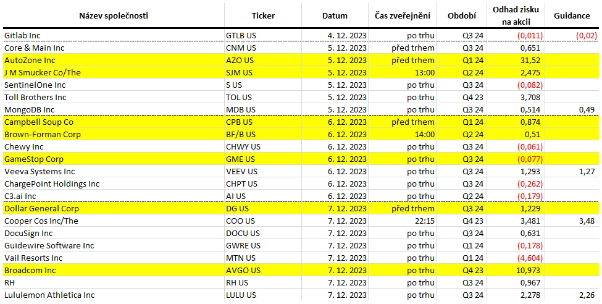The height and width of the screenshot is (304, 602).
Task: Select the Campbell Soup Co cell
Action: tap(39, 122)
